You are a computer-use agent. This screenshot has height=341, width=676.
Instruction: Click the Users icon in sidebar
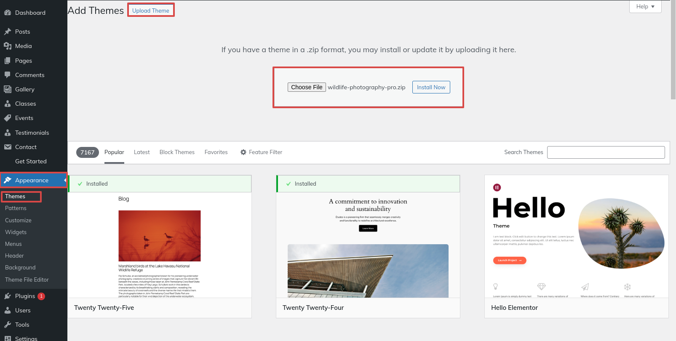8,310
